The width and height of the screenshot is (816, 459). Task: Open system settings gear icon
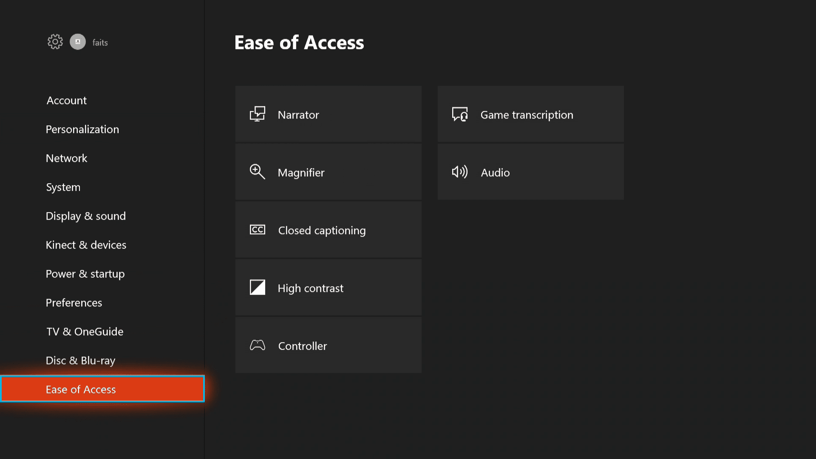54,42
